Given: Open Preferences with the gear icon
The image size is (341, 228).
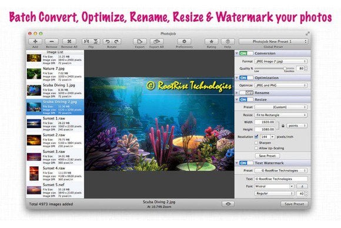Looking at the screenshot, I should 184,41.
